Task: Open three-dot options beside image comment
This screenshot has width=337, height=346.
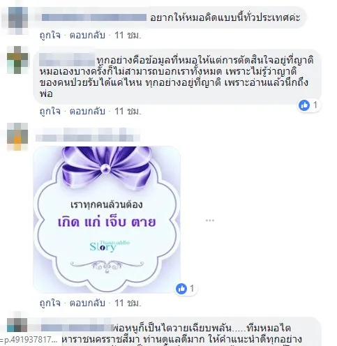Action: click(x=210, y=220)
